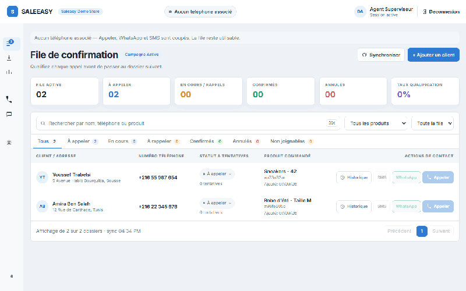The image size is (466, 291).
Task: Click the phone icon in Amira's Appeler button
Action: click(429, 206)
